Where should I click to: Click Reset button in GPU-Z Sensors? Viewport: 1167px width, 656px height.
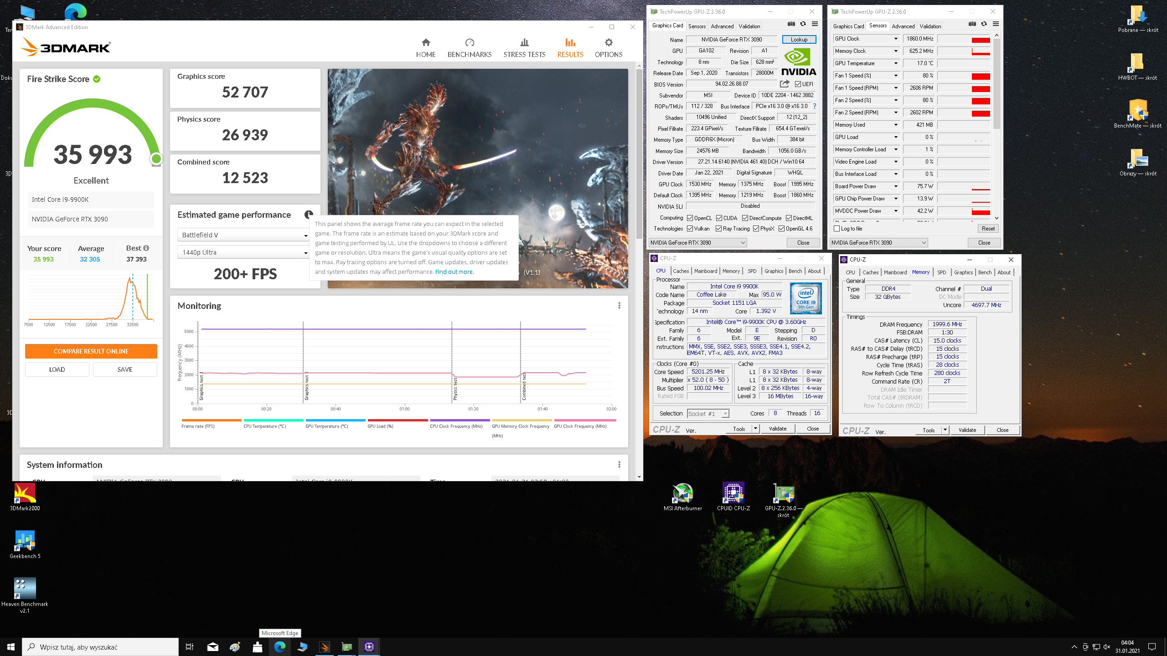coord(988,229)
